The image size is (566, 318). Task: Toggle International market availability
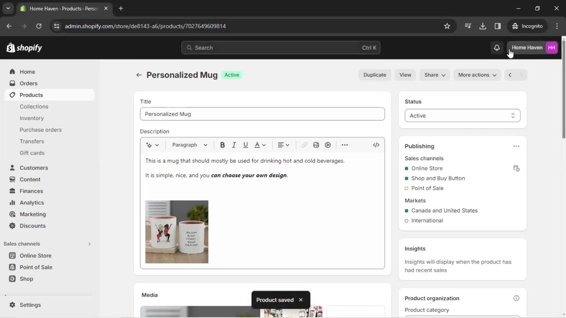click(x=407, y=220)
